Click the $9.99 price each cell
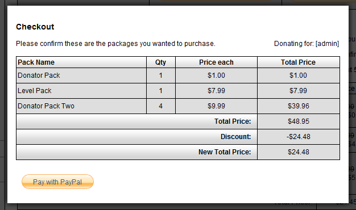Screen dimensions: 356x210 point(216,106)
